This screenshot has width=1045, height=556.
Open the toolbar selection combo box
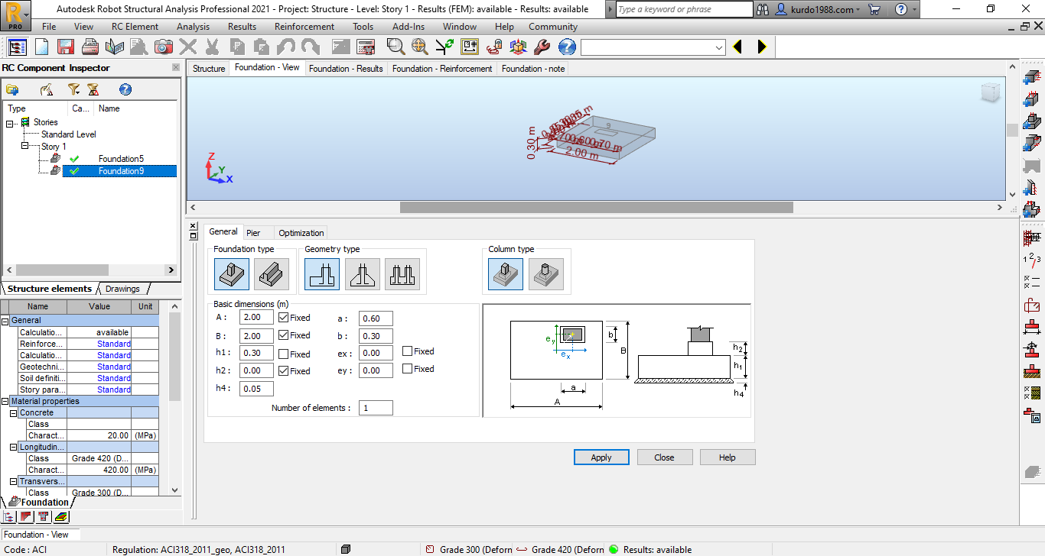click(718, 47)
